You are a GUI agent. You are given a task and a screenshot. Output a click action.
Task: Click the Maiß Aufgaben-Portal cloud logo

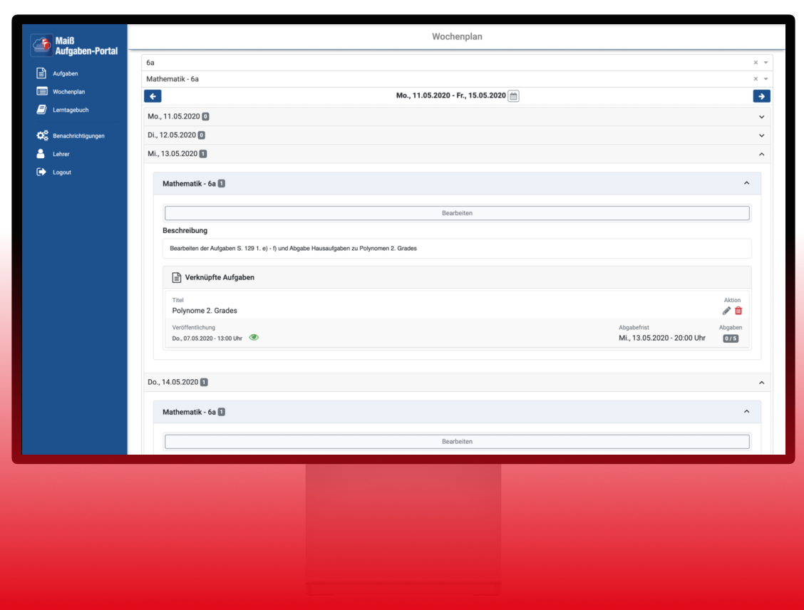(41, 45)
